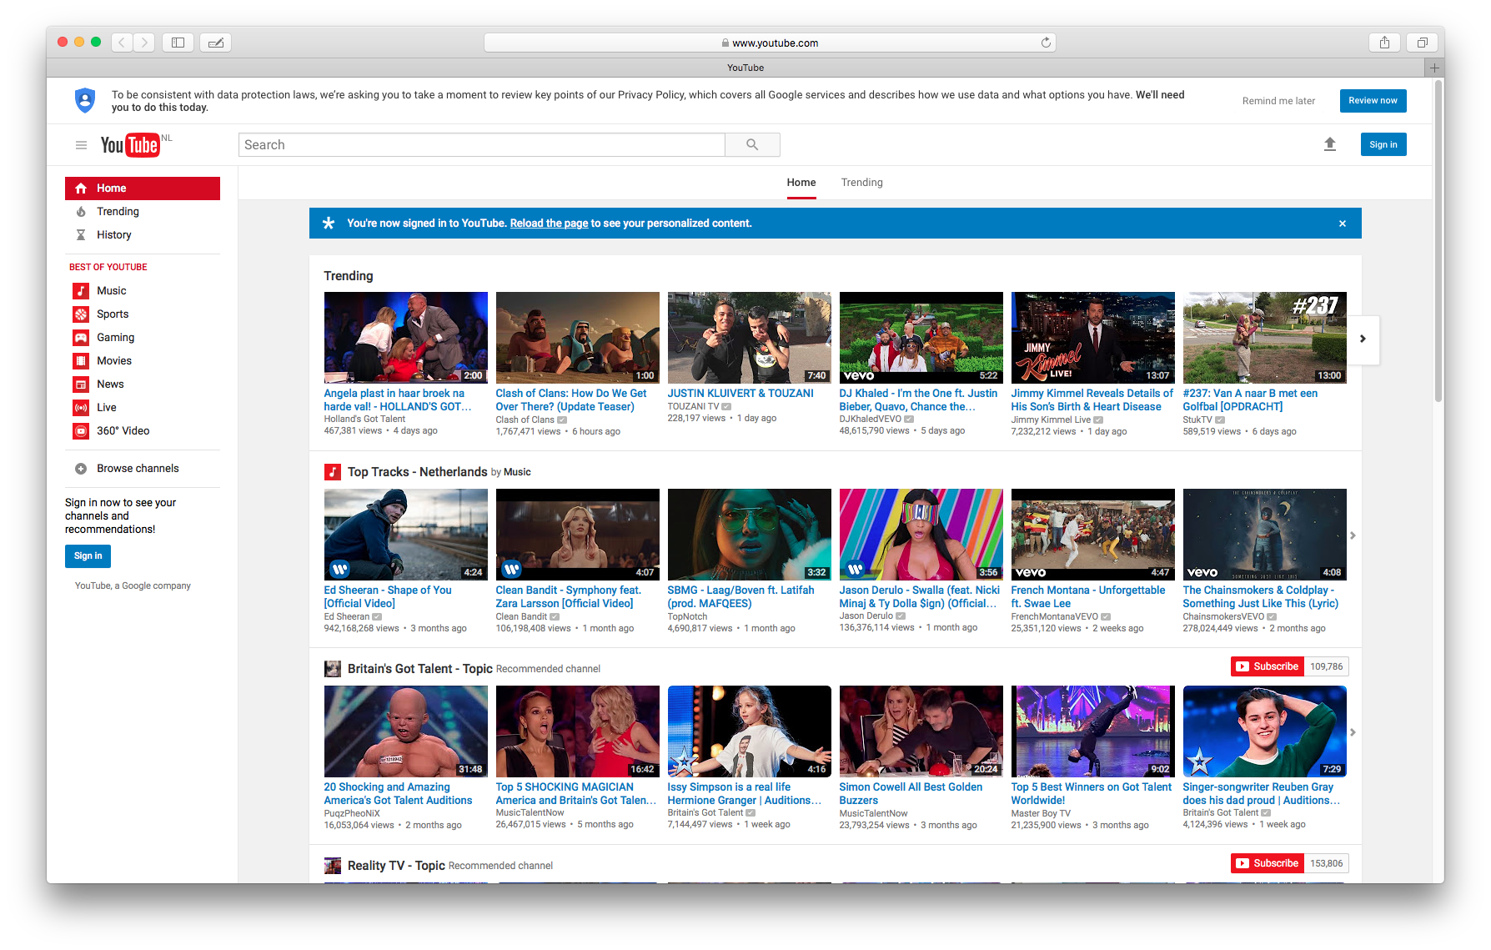This screenshot has height=950, width=1491.
Task: Click the Movies category icon
Action: tap(81, 360)
